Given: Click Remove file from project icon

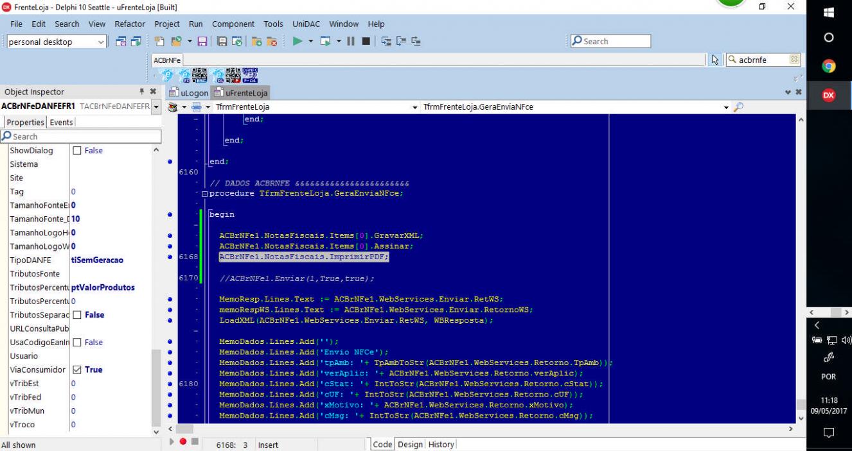Looking at the screenshot, I should [x=272, y=42].
